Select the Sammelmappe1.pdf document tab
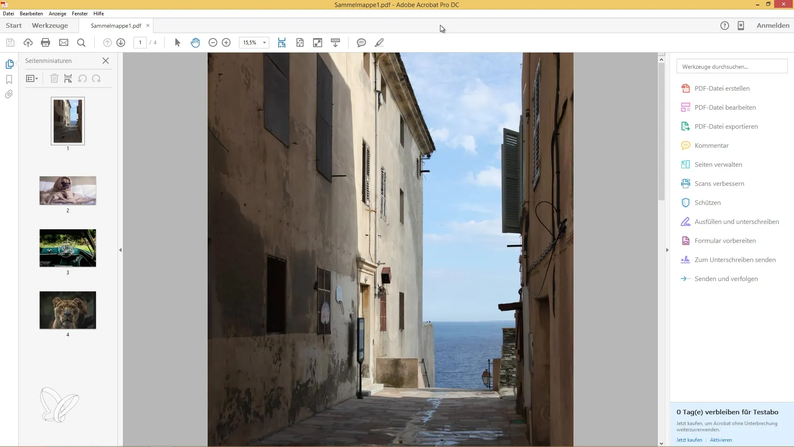The image size is (794, 447). pyautogui.click(x=116, y=26)
